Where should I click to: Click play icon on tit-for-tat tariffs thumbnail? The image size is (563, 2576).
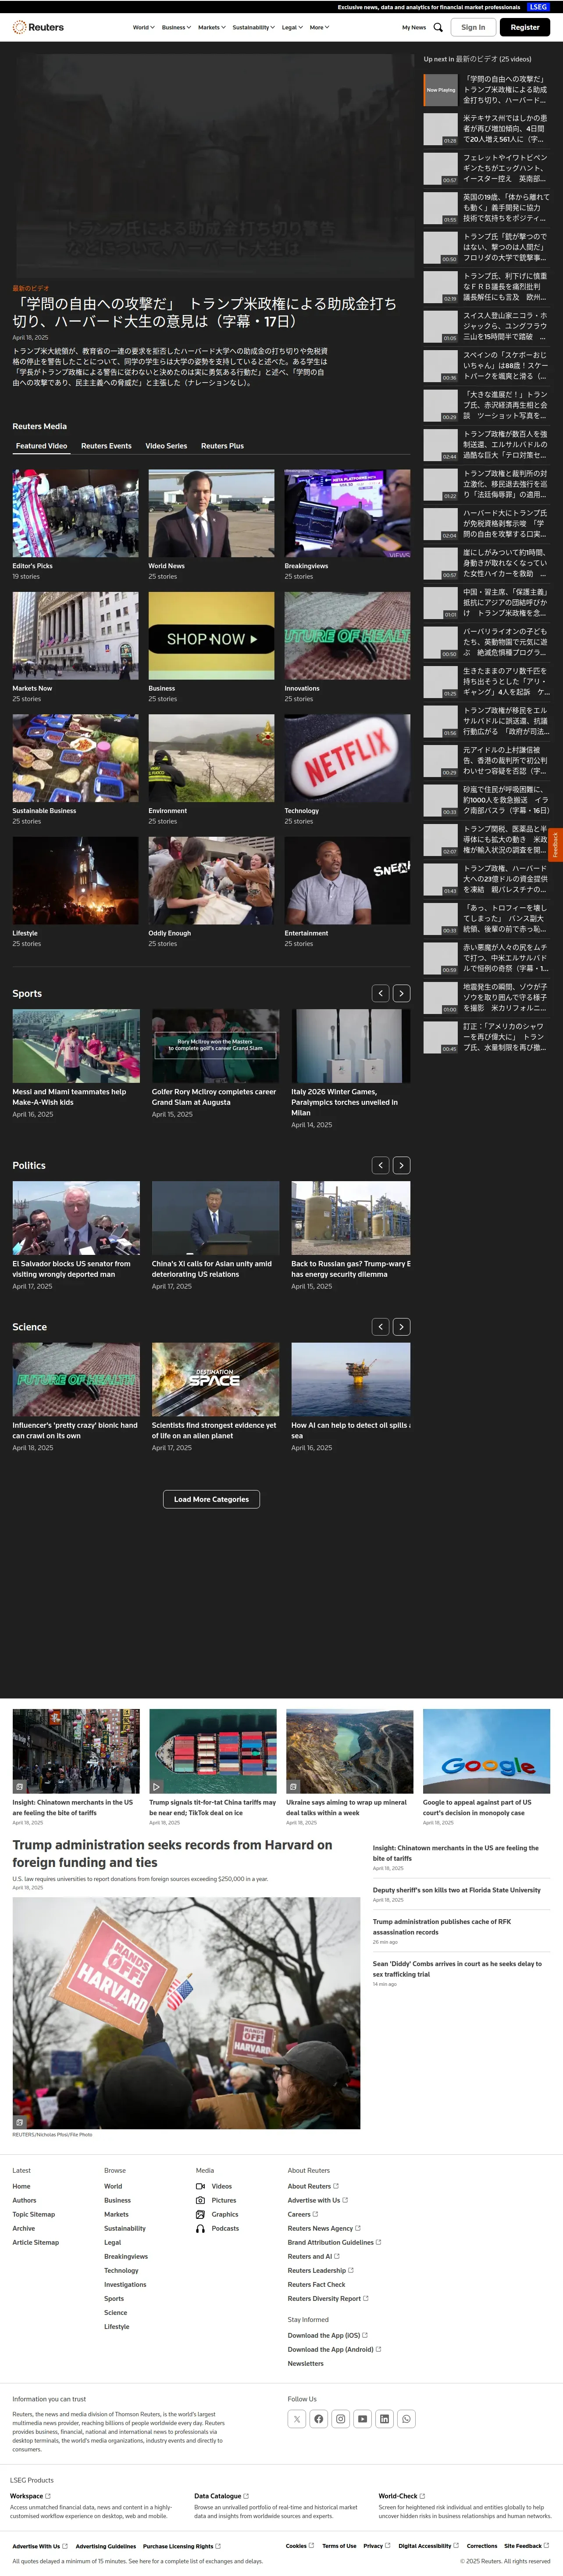tap(156, 1786)
